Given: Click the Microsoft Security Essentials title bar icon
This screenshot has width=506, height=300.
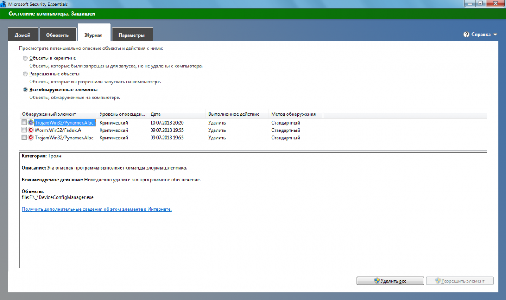Looking at the screenshot, I should [4, 3].
